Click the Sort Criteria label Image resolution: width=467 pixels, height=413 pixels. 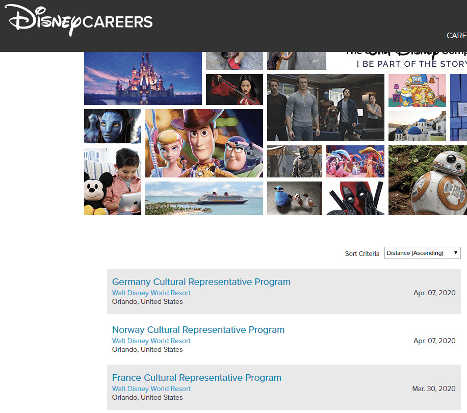pyautogui.click(x=362, y=254)
